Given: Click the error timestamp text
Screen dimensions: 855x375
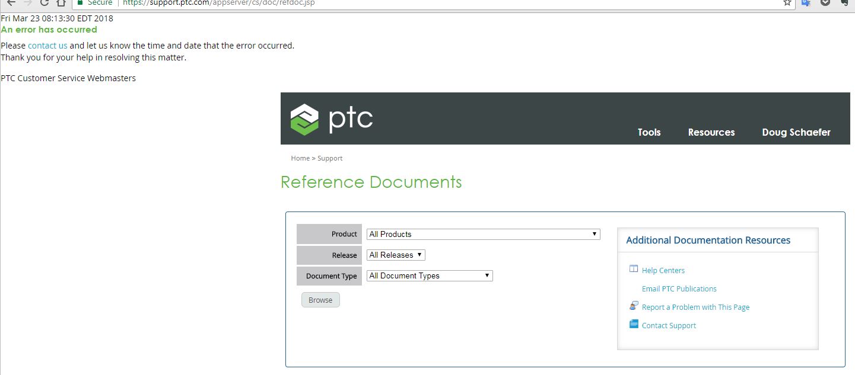Looking at the screenshot, I should [x=57, y=18].
